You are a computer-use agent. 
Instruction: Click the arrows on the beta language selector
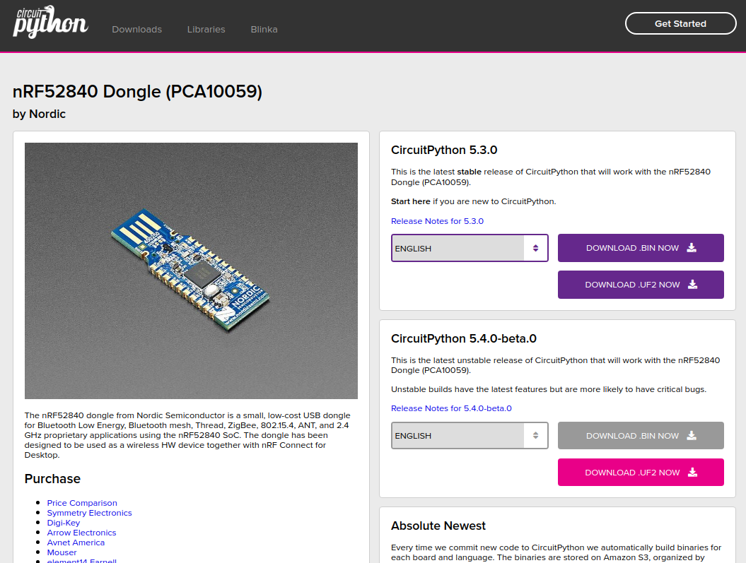coord(536,436)
